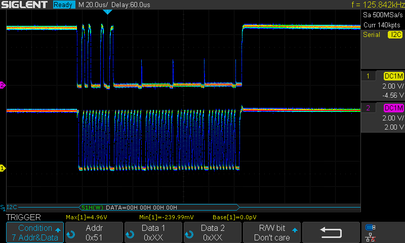Viewport: 405px width, 243px height.
Task: Click the Serial label in side panel
Action: coord(372,34)
